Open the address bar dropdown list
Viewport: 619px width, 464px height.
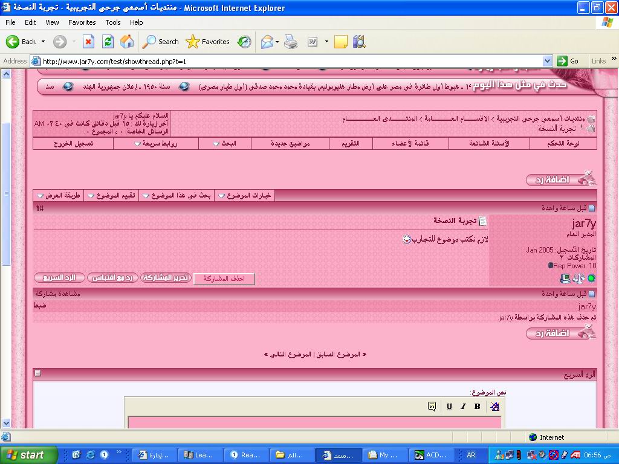click(547, 61)
